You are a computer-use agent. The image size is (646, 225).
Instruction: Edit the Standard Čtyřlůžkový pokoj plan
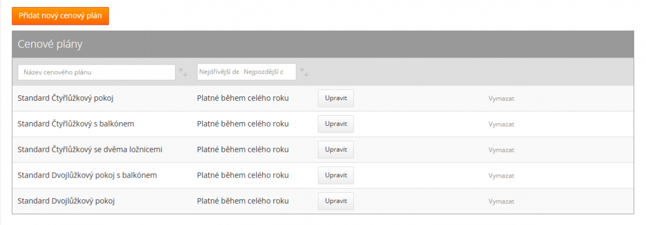[335, 99]
